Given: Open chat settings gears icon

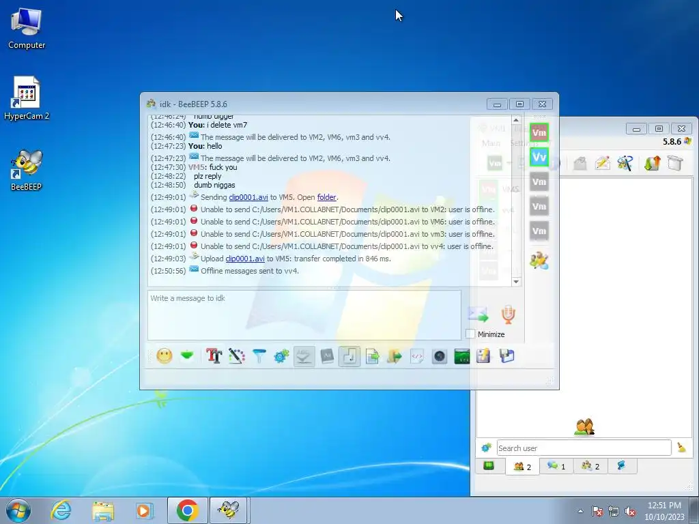Looking at the screenshot, I should tap(282, 356).
